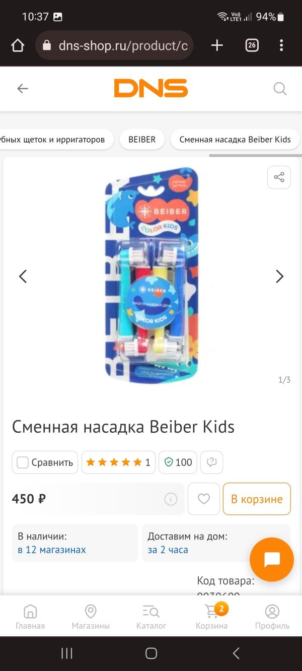Open the browser home page icon

click(x=18, y=46)
